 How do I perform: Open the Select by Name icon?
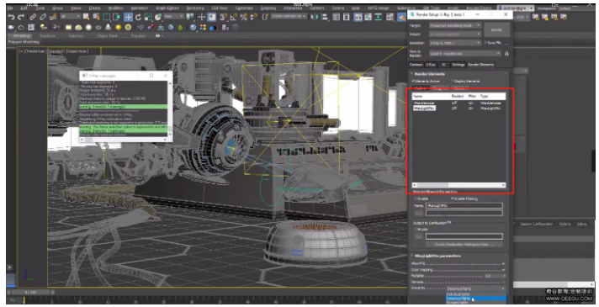pyautogui.click(x=96, y=17)
